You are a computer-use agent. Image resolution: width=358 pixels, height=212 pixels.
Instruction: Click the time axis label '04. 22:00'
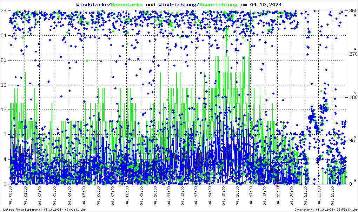point(319,196)
